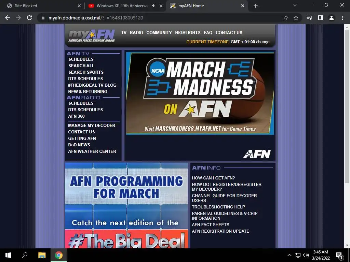
Task: Share this page icon in address bar
Action: pyautogui.click(x=285, y=18)
